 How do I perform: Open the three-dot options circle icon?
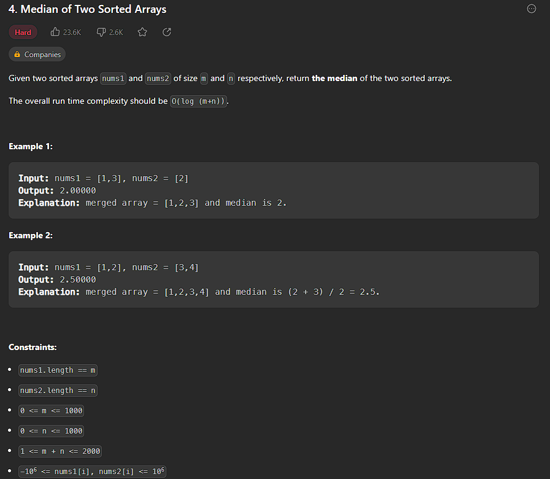pyautogui.click(x=531, y=9)
